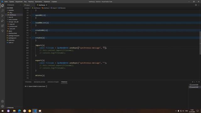
Task: Open Yandex Browser from the taskbar
Action: click(24, 111)
